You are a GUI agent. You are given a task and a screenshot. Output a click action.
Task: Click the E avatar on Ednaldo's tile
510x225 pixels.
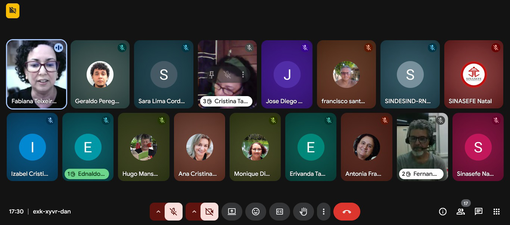tap(88, 147)
